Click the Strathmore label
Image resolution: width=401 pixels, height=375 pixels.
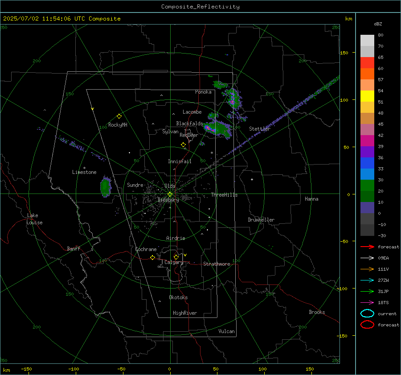pyautogui.click(x=217, y=264)
